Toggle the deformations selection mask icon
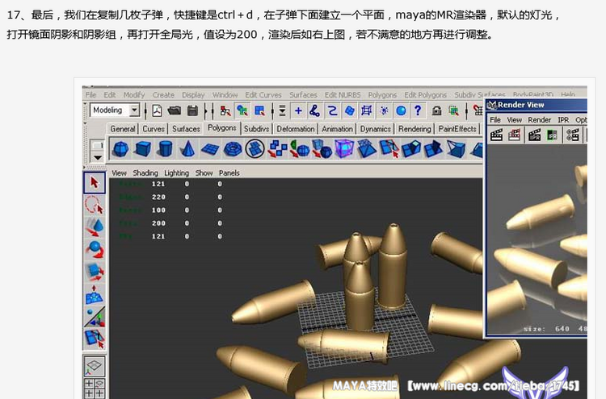This screenshot has width=606, height=399. pyautogui.click(x=366, y=111)
